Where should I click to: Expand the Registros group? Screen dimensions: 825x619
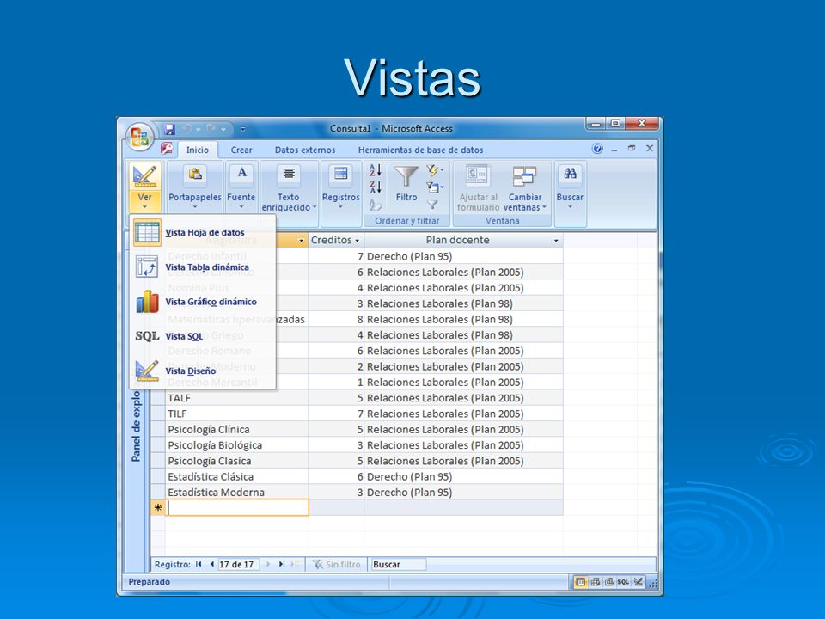pyautogui.click(x=340, y=187)
